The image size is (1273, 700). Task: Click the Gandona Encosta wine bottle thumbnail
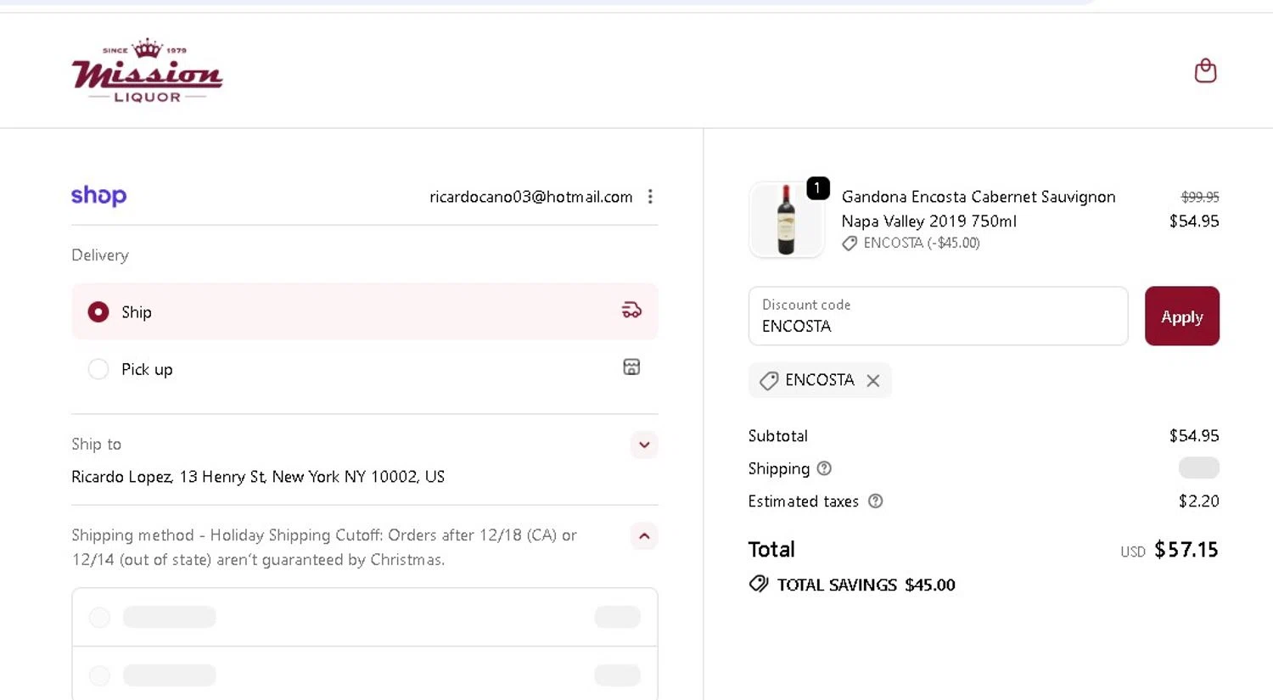(786, 220)
